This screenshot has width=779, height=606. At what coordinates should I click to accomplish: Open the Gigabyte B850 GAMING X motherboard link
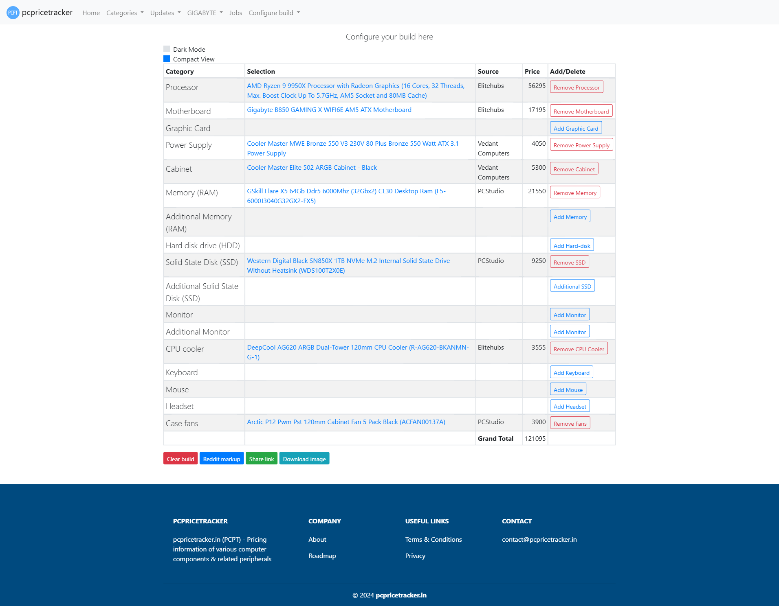[x=329, y=110]
